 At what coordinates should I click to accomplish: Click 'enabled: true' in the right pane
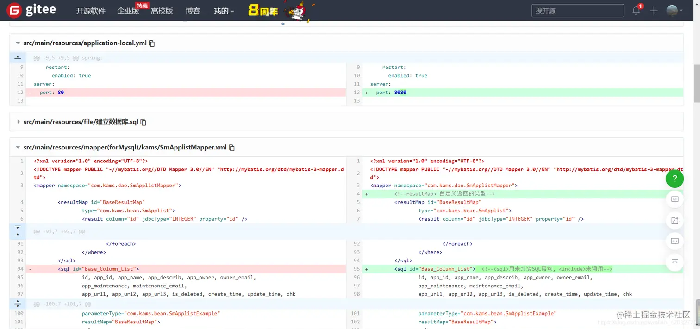tap(408, 75)
